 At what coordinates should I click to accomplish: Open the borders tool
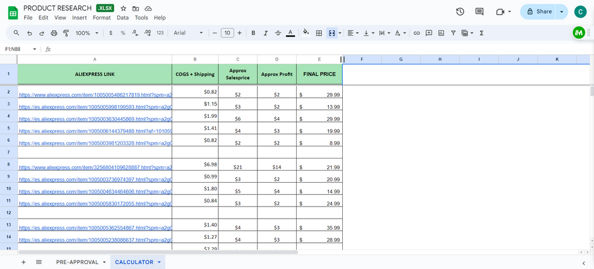[319, 33]
